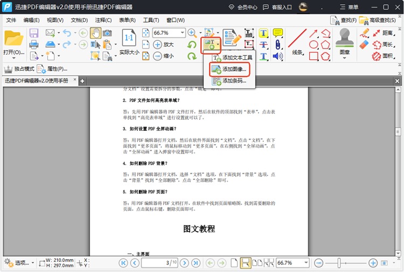Select the oval shape tool
Viewport: 404px width, 272px height.
click(x=314, y=45)
